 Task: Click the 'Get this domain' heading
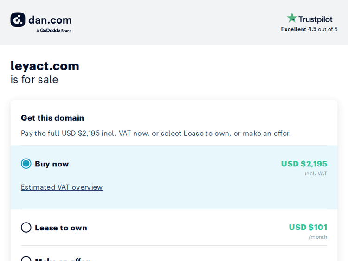point(52,118)
